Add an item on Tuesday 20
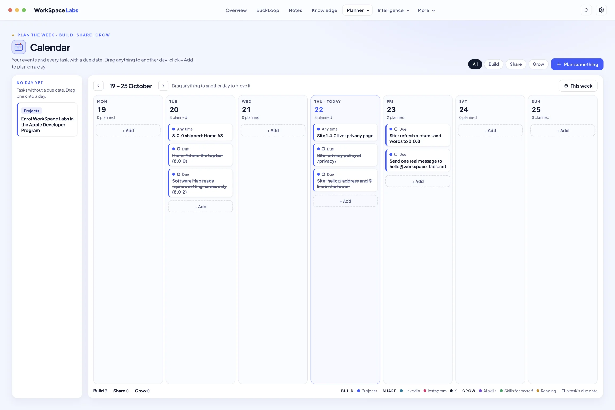 [200, 207]
